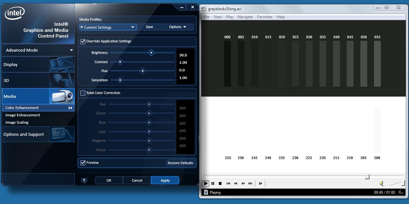Click the Brightness value 30.5
Viewport: 409px width, 204px height.
pyautogui.click(x=183, y=55)
